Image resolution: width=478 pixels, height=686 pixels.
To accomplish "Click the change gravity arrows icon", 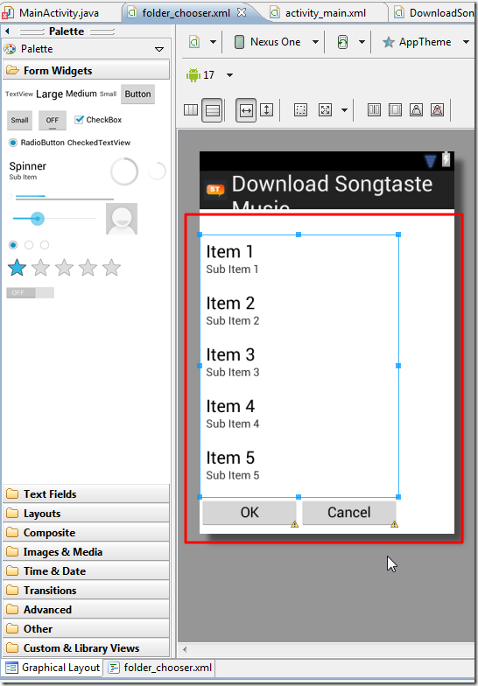I will (326, 110).
